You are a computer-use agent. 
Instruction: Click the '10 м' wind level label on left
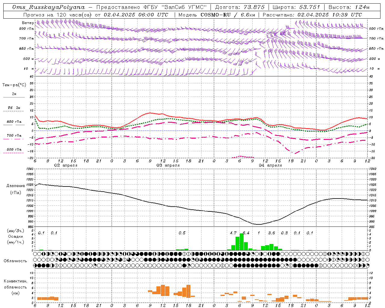point(29,69)
